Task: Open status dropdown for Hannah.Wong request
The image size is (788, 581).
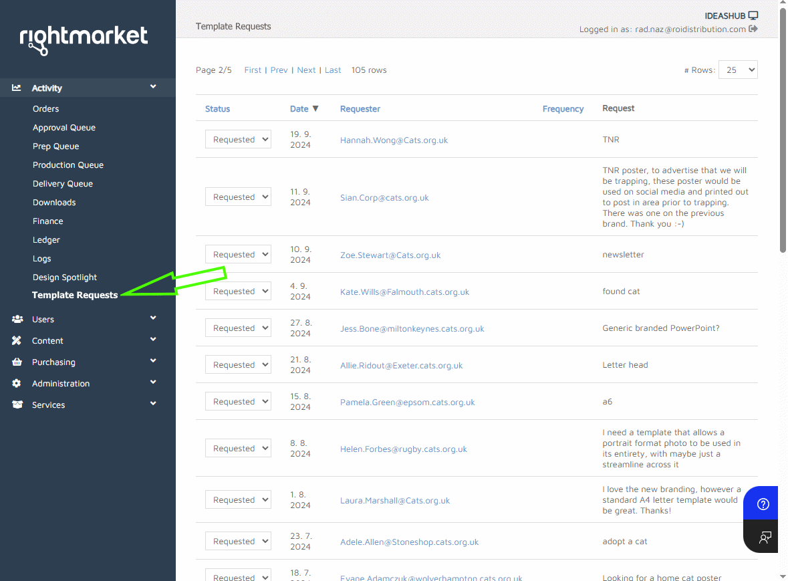Action: (238, 139)
